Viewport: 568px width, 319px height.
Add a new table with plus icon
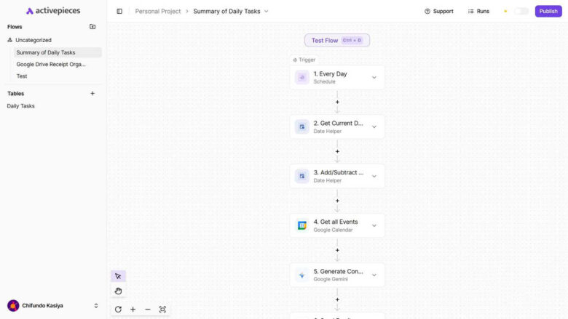tap(92, 94)
